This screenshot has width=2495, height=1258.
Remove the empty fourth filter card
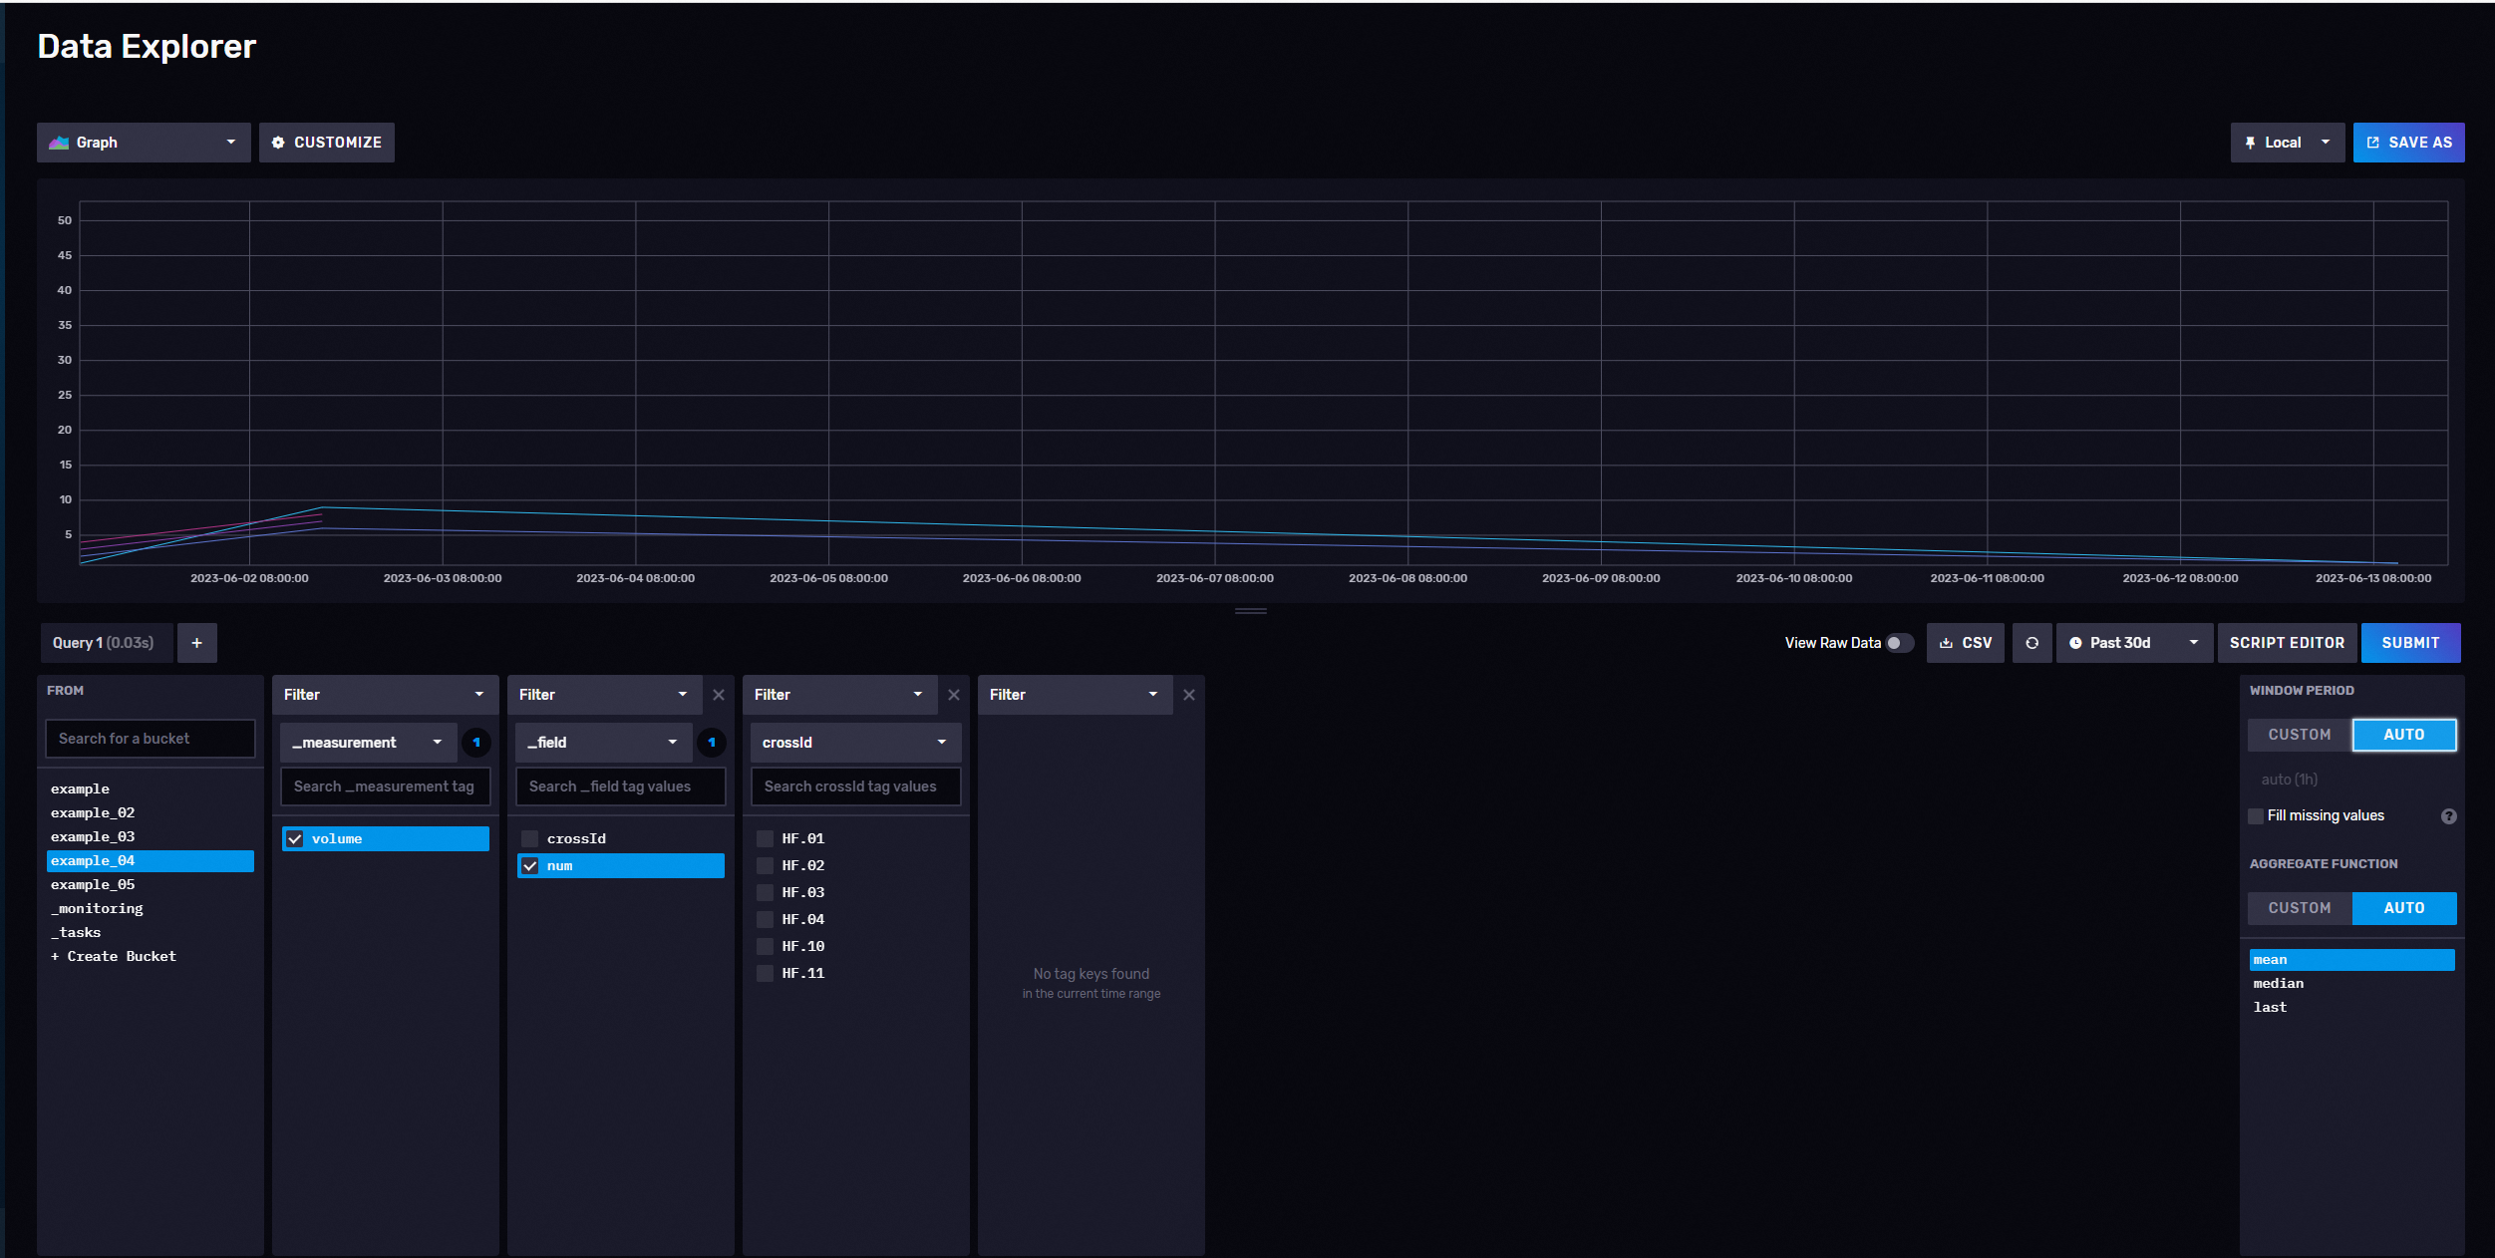pyautogui.click(x=1188, y=695)
